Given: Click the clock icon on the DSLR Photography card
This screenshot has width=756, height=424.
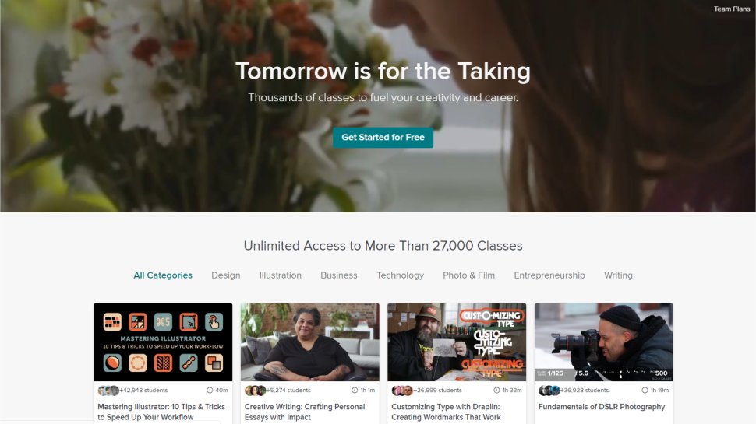Looking at the screenshot, I should pos(645,391).
